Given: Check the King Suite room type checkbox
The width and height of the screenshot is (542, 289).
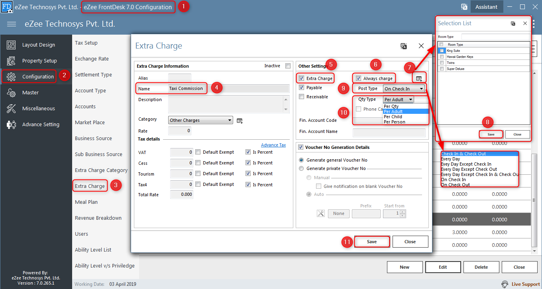Looking at the screenshot, I should click(442, 51).
